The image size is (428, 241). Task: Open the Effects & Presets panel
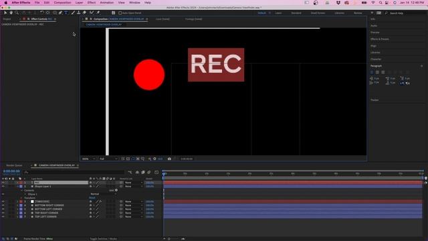tap(380, 39)
